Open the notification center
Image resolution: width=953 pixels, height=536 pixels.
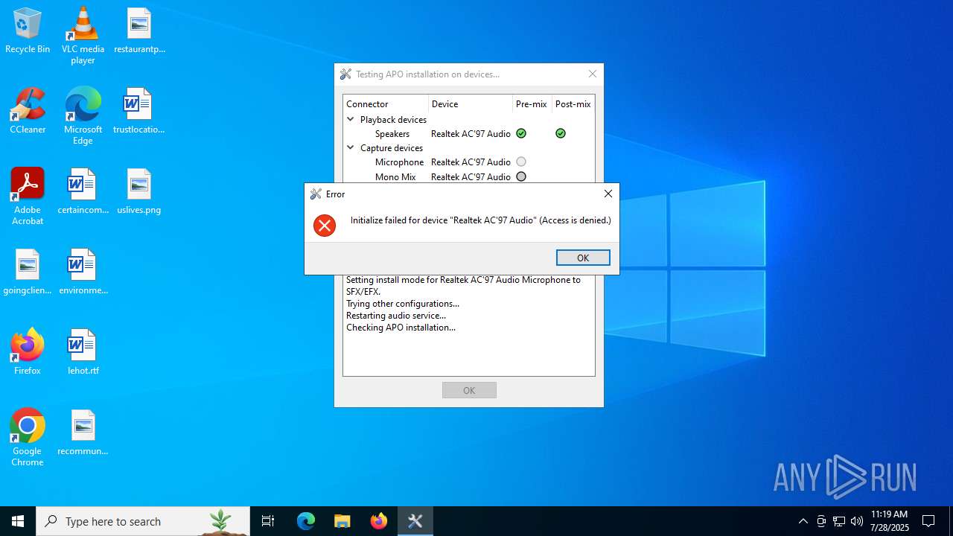(928, 521)
